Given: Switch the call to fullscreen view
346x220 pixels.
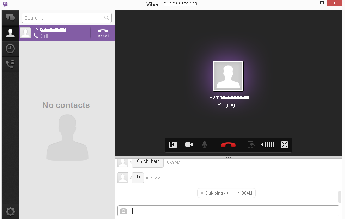Looking at the screenshot, I should (x=284, y=145).
